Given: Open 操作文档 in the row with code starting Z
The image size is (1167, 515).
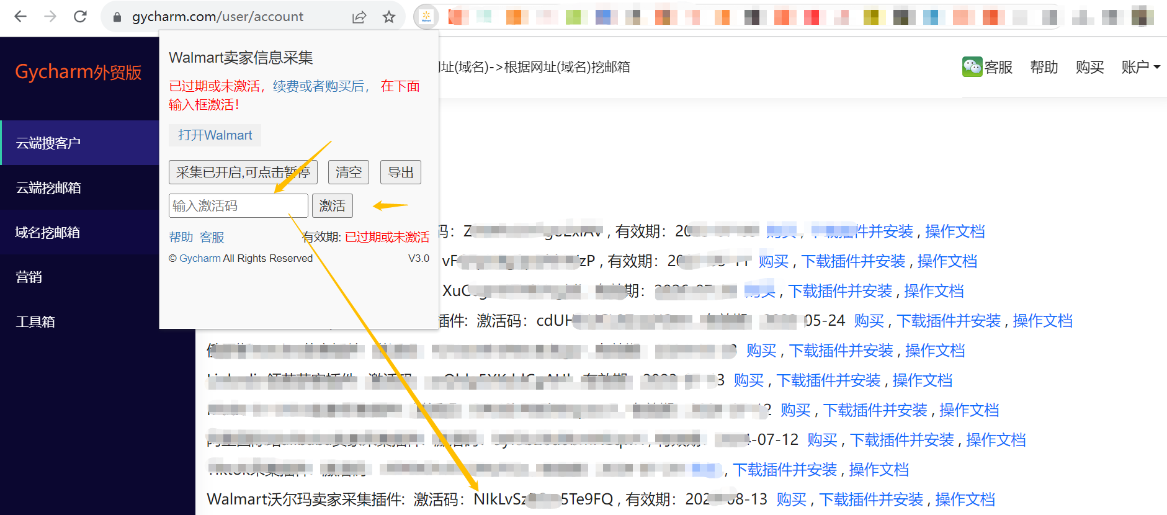Looking at the screenshot, I should coord(955,231).
